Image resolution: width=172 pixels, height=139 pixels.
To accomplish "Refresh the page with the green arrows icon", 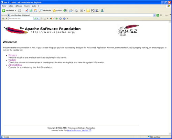I will [x=31, y=11].
